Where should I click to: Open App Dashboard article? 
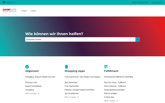pyautogui.click(x=71, y=82)
